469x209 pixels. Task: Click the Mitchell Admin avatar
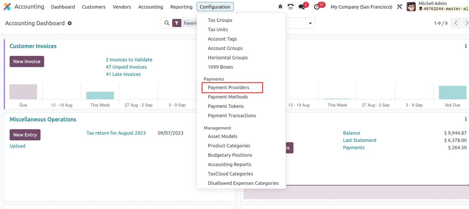411,6
